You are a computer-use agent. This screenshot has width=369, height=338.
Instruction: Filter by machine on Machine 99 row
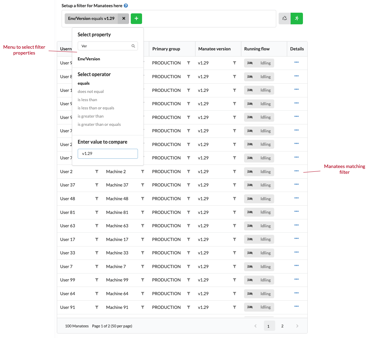tap(143, 280)
